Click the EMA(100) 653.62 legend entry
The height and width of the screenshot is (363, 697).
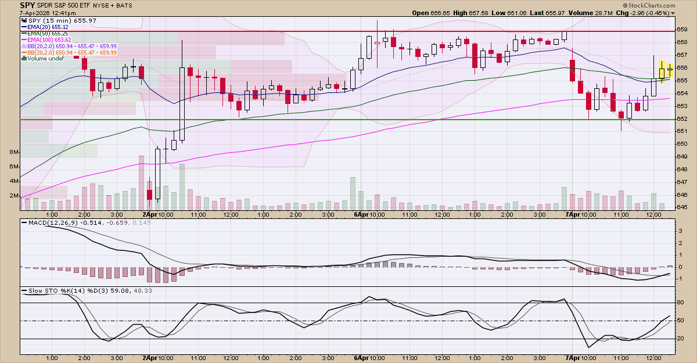coord(49,39)
